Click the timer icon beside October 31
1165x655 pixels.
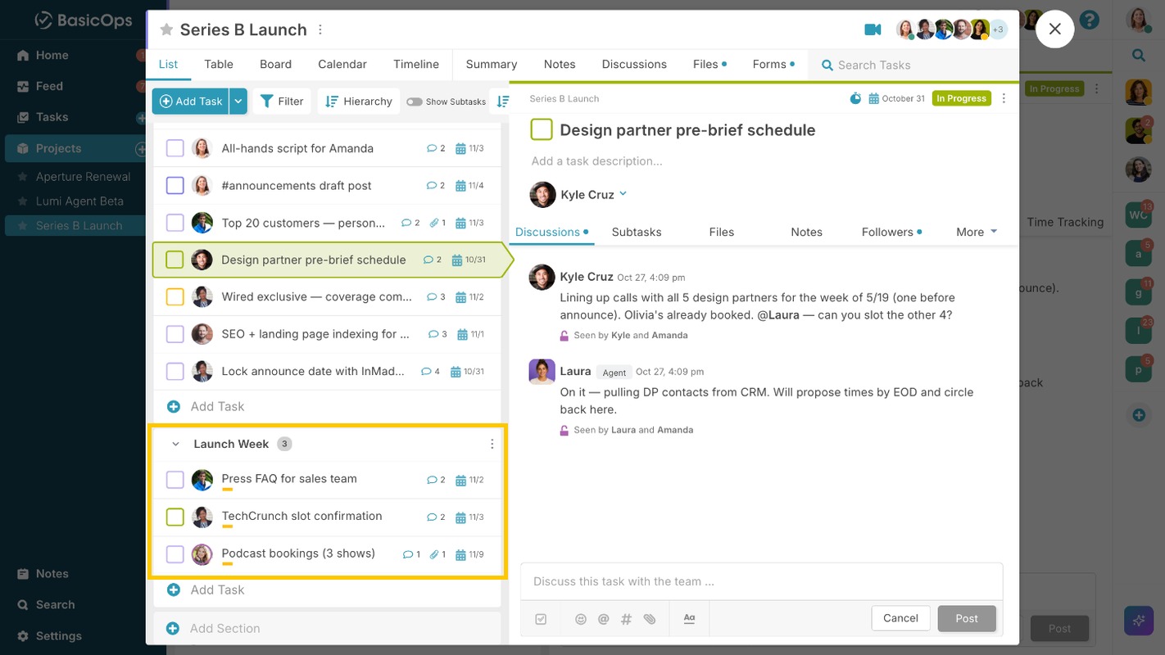pyautogui.click(x=855, y=98)
